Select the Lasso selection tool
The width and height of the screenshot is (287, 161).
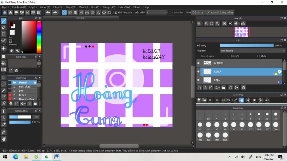click(x=3, y=84)
